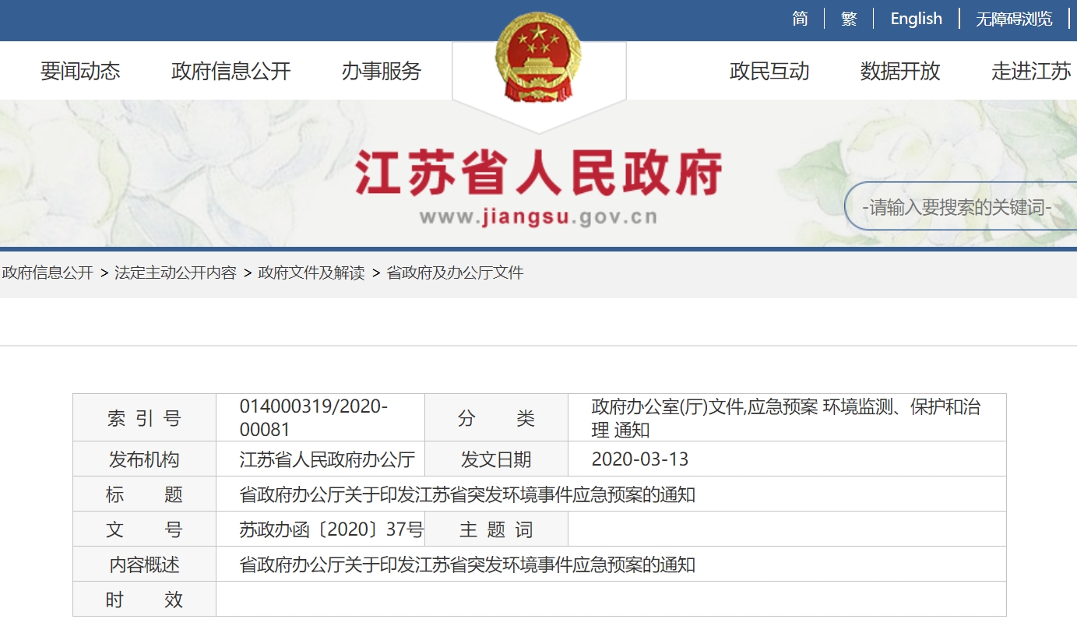Image resolution: width=1077 pixels, height=640 pixels.
Task: Select document number 苏政办函〔2020〕37号
Action: pyautogui.click(x=331, y=529)
